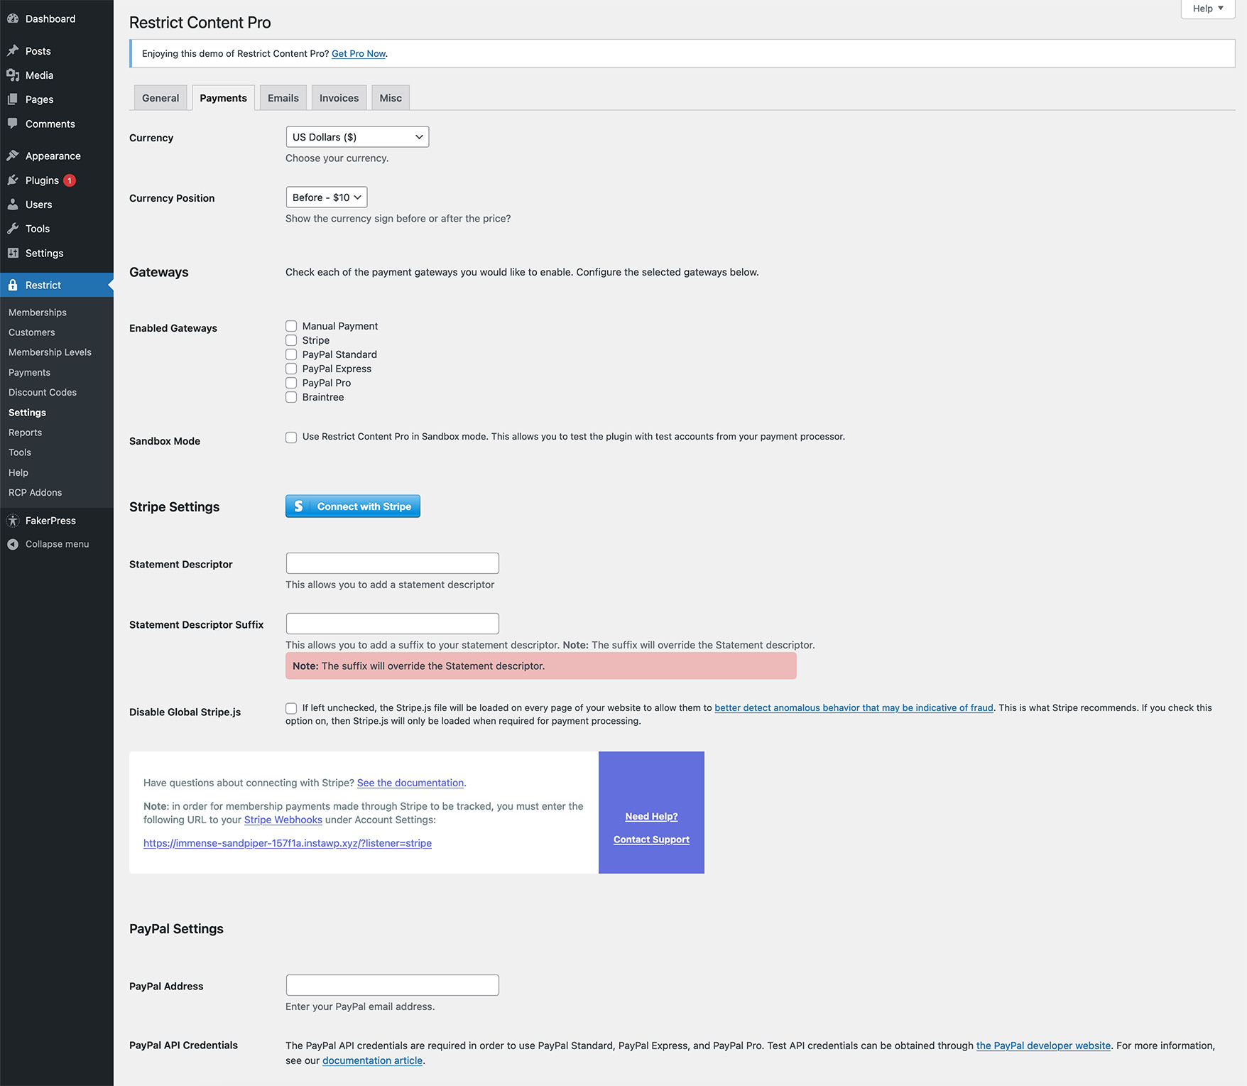
Task: Click the Connect with Stripe button
Action: click(x=353, y=506)
